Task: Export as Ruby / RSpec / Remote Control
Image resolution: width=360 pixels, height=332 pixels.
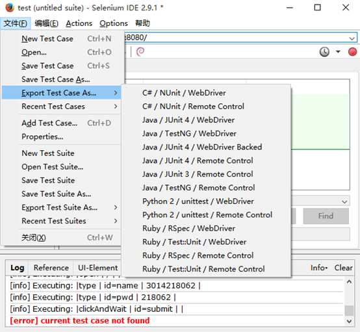Action: click(x=207, y=255)
